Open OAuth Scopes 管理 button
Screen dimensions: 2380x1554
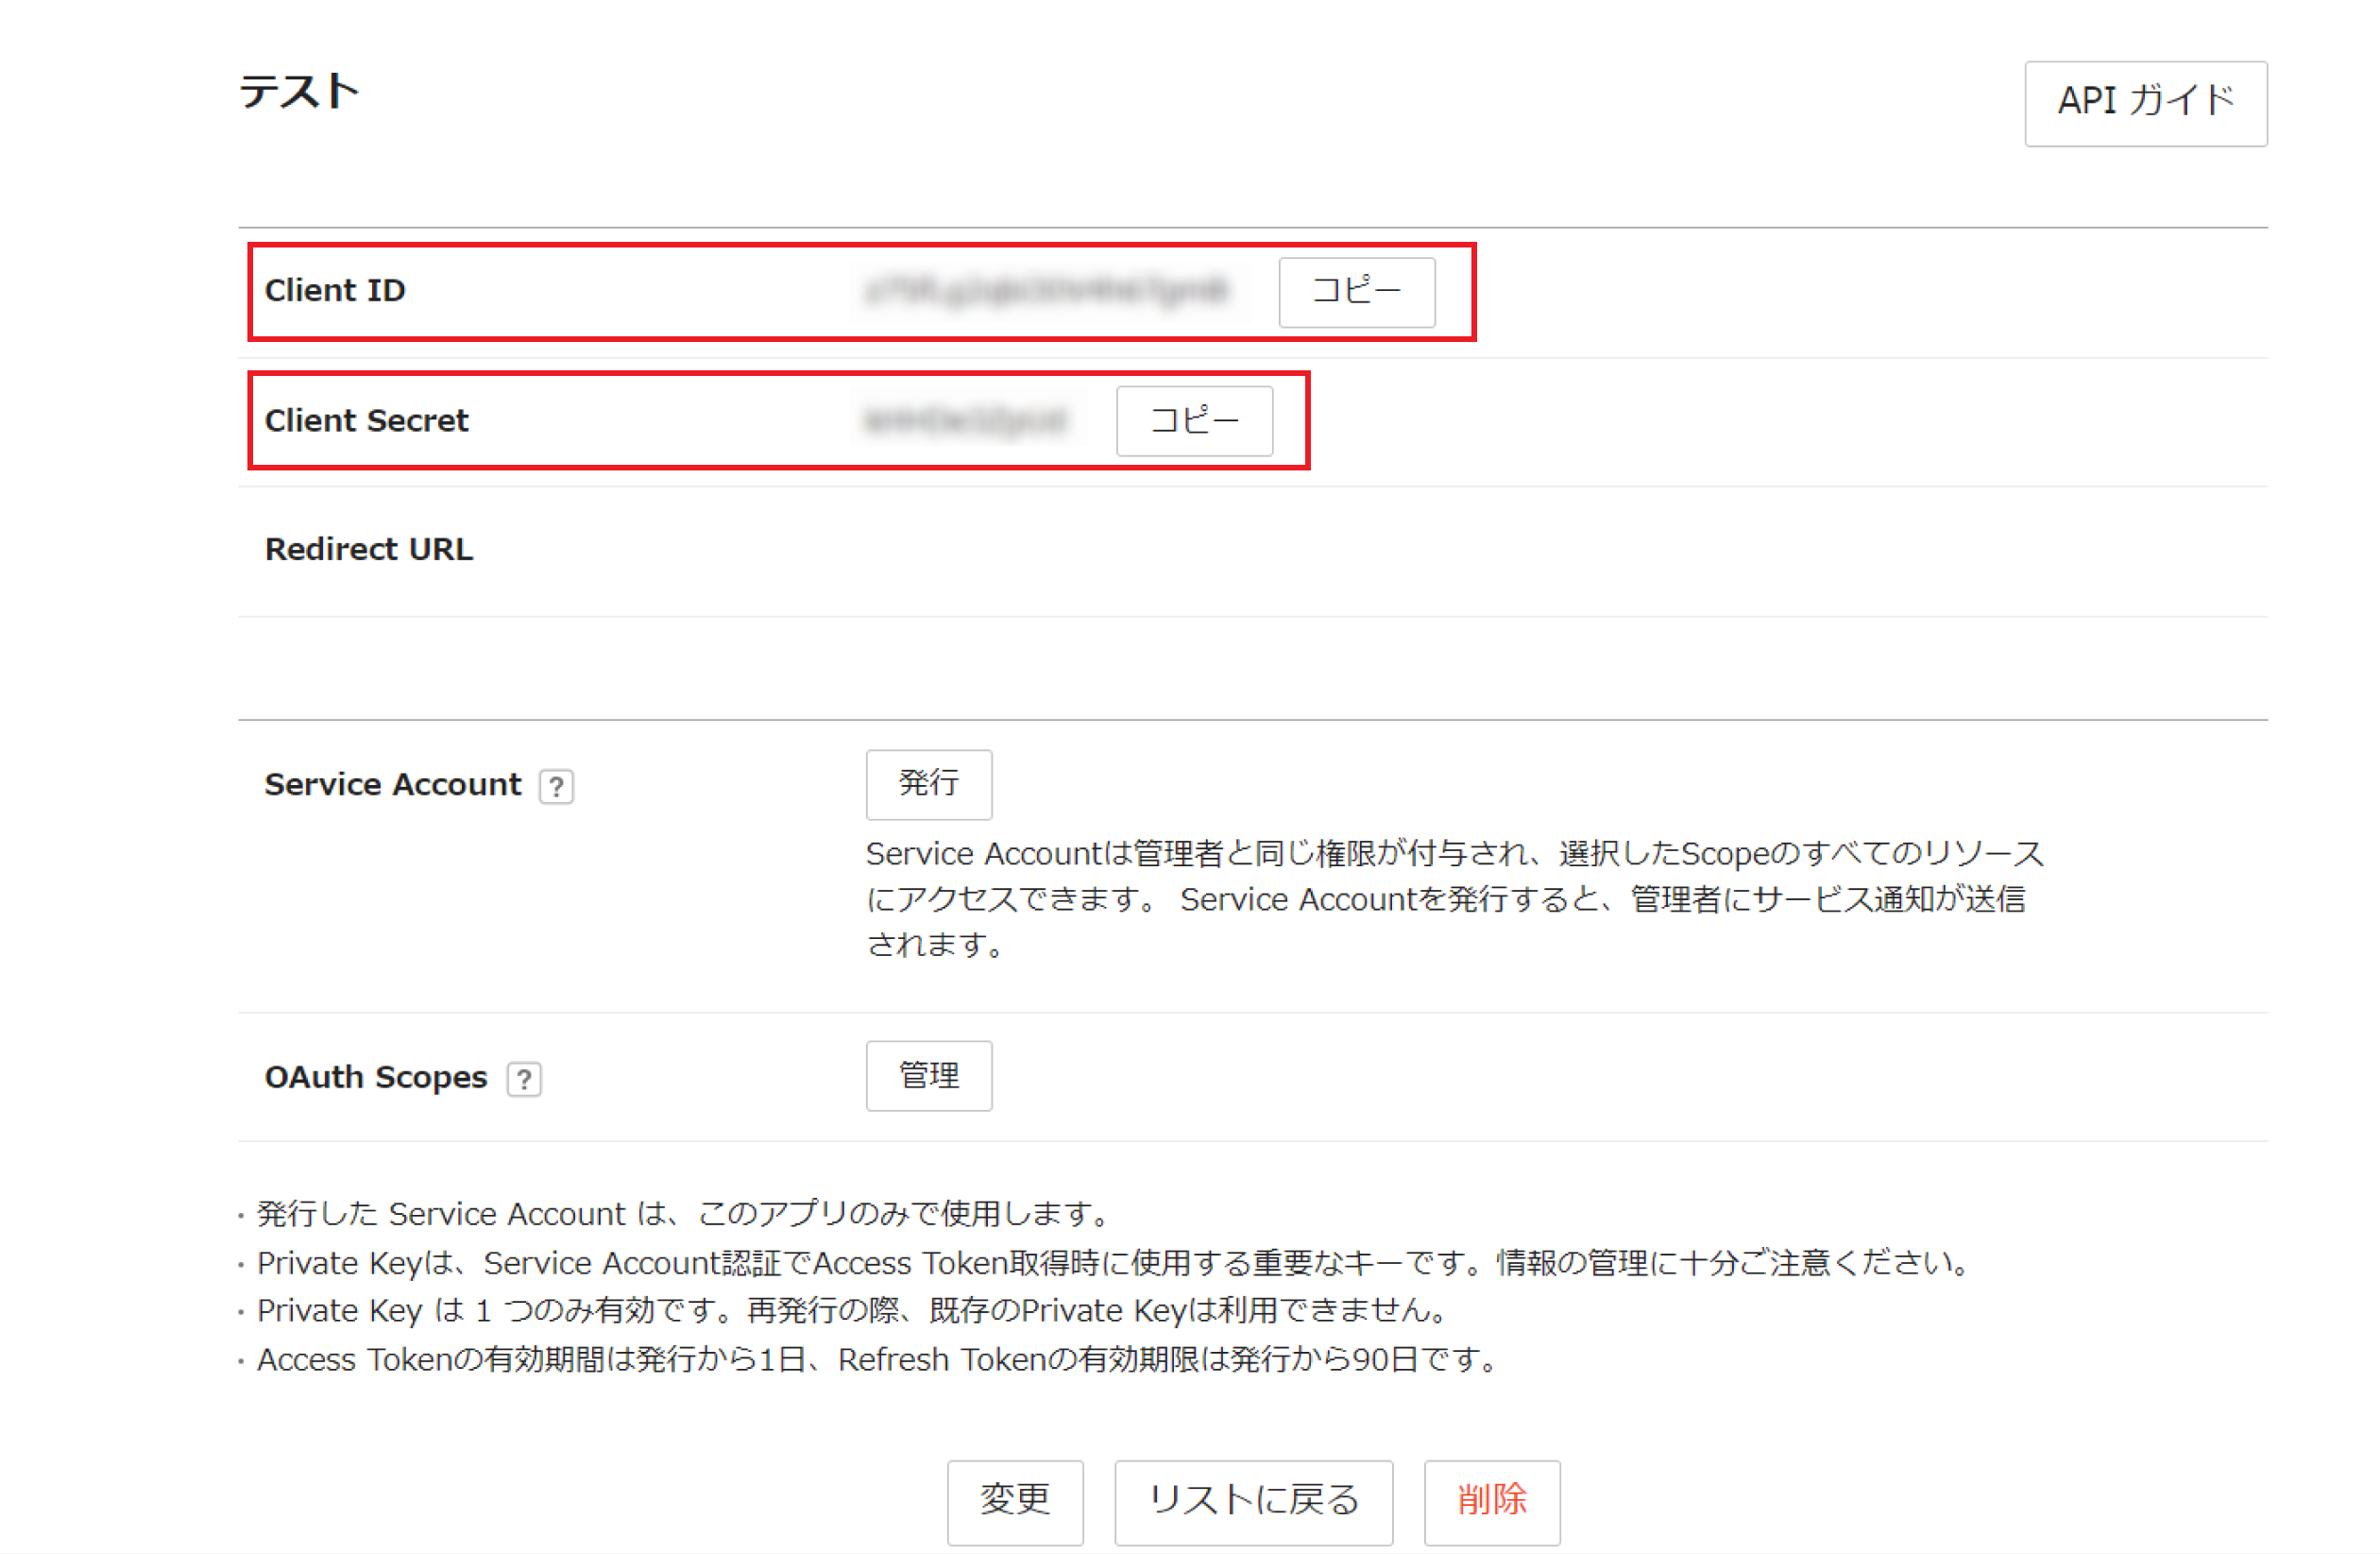[928, 1075]
